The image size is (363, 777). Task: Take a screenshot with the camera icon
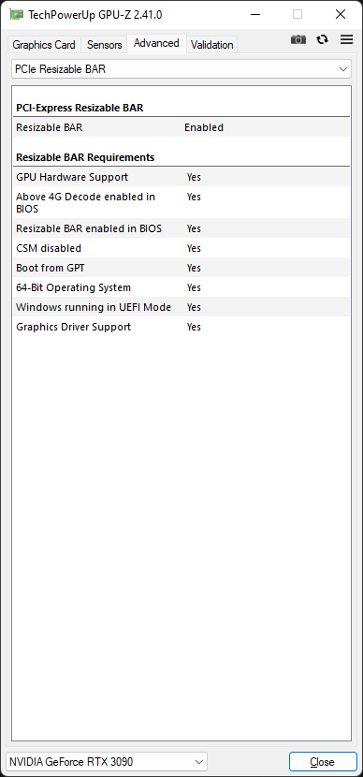click(x=298, y=39)
